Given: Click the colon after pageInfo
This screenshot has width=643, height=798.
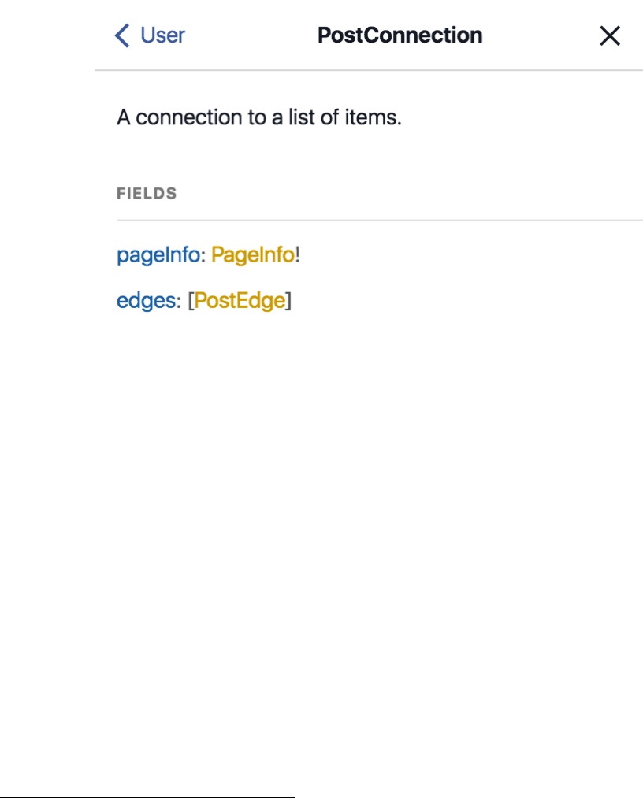Looking at the screenshot, I should [203, 255].
